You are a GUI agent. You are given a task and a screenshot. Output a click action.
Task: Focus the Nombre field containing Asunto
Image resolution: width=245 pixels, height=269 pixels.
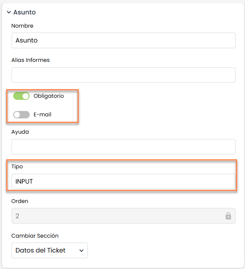[123, 40]
